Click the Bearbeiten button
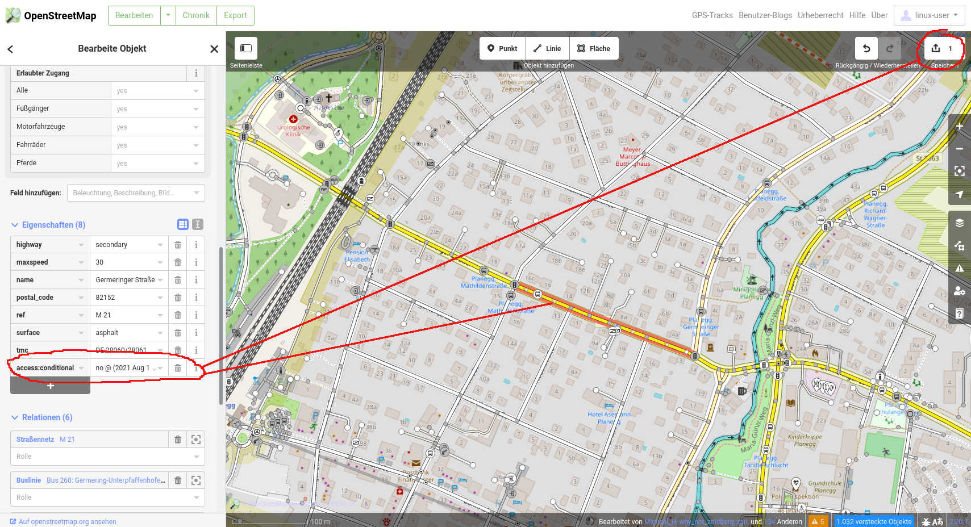Screen dimensions: 971x527 click(x=134, y=15)
